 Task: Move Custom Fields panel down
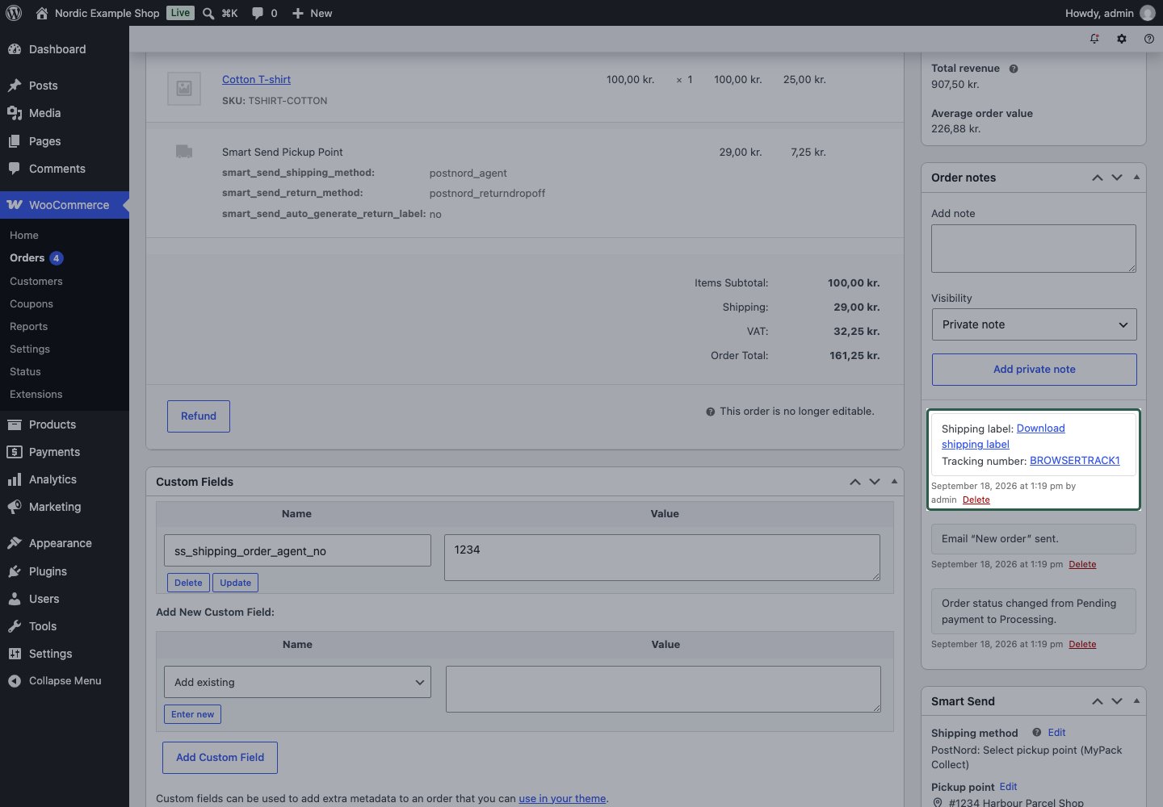[875, 482]
